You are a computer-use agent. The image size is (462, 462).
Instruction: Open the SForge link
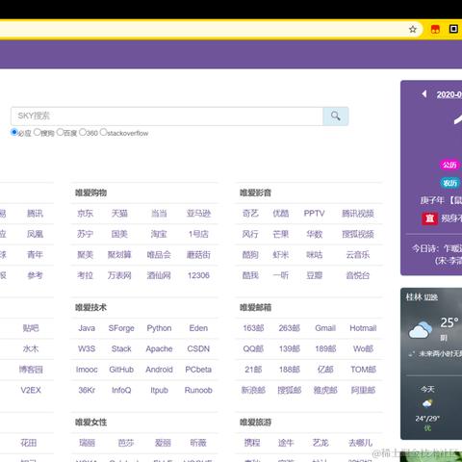pyautogui.click(x=121, y=328)
